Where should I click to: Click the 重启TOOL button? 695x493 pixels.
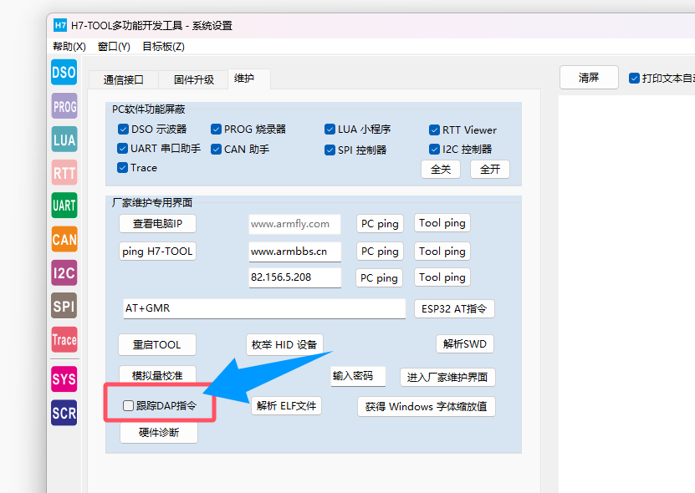pyautogui.click(x=157, y=344)
